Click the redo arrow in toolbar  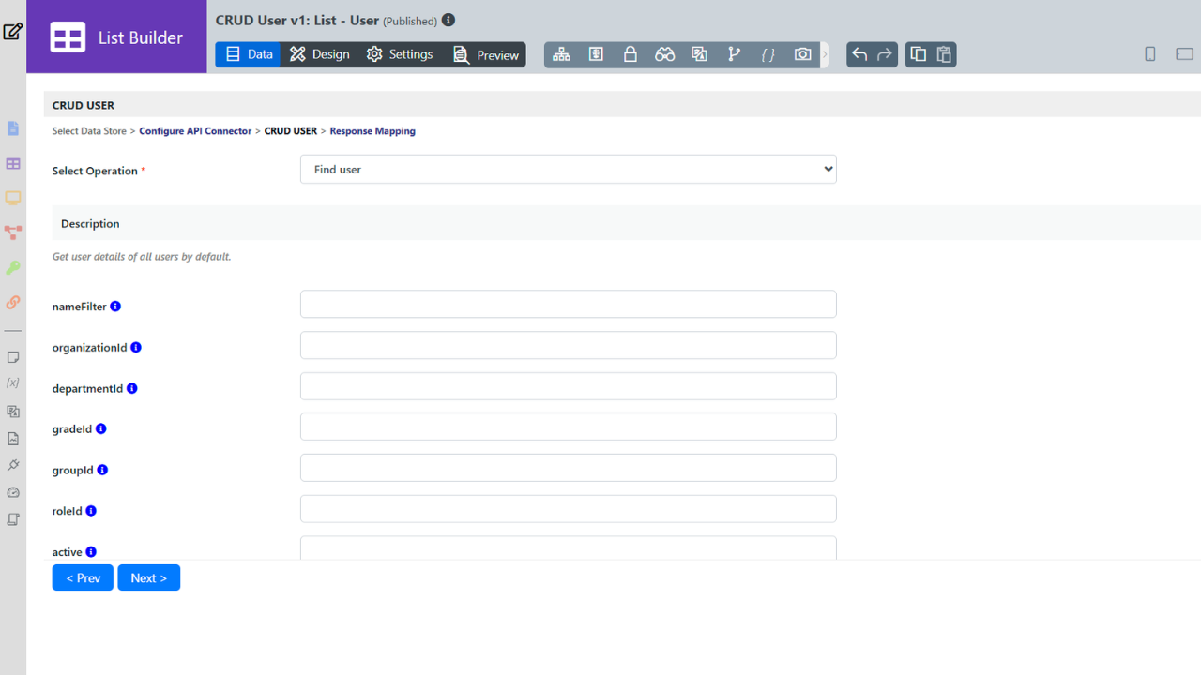pyautogui.click(x=885, y=54)
